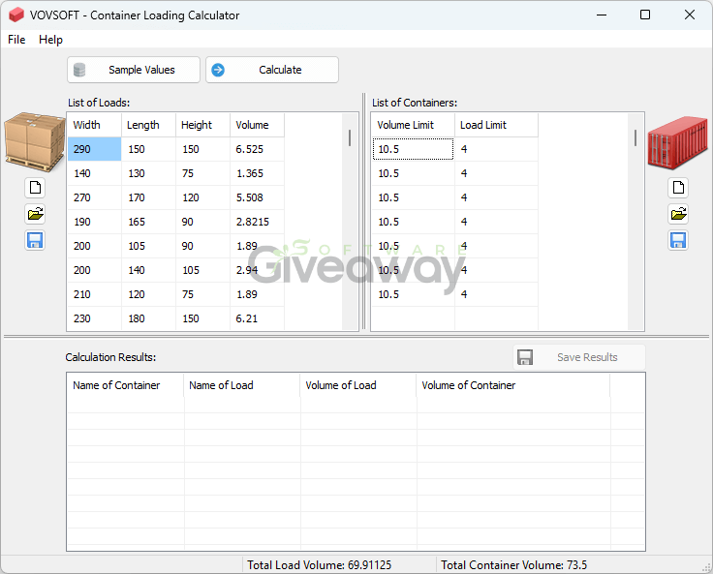713x574 pixels.
Task: Select volume cell 2.8215
Action: coord(257,222)
